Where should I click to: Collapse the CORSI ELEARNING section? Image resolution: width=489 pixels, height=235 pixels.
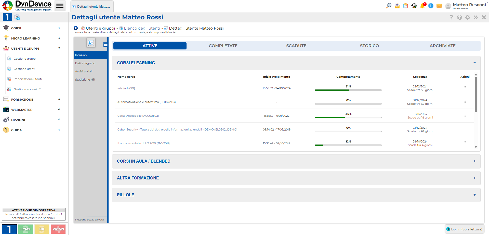point(474,63)
